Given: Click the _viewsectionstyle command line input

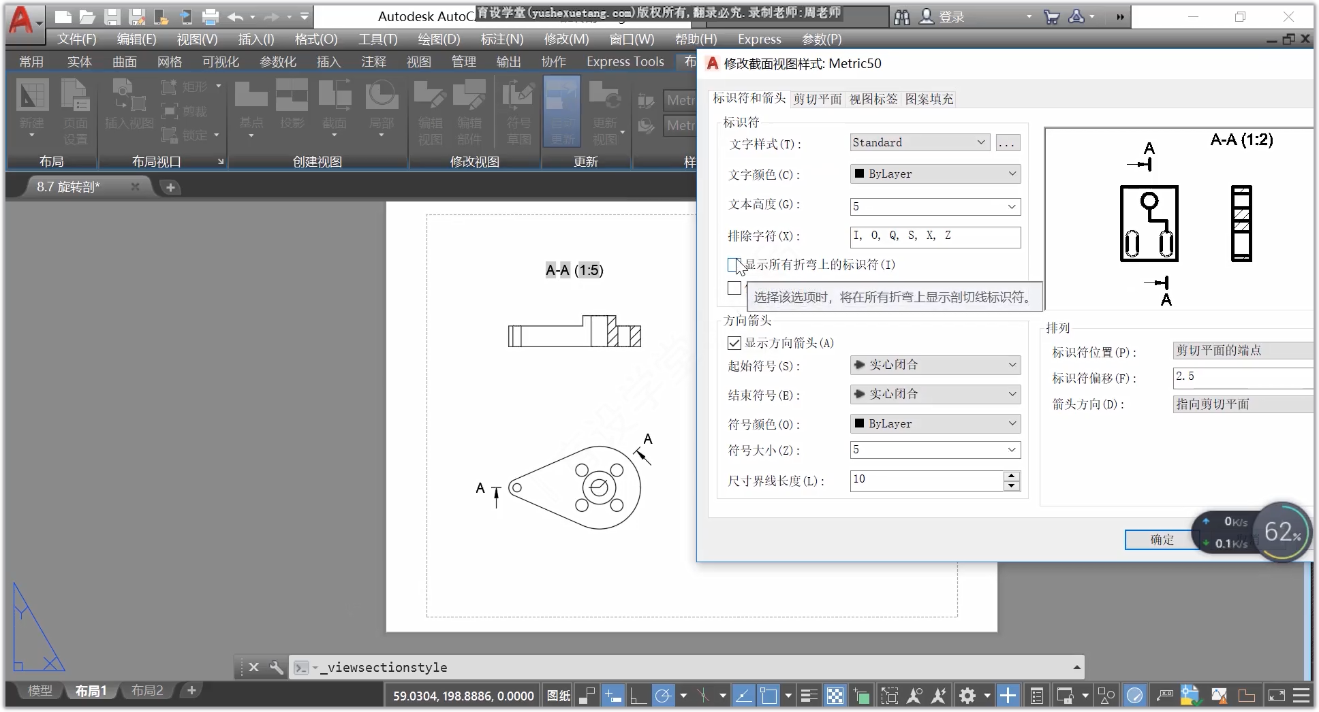Looking at the screenshot, I should click(x=688, y=668).
